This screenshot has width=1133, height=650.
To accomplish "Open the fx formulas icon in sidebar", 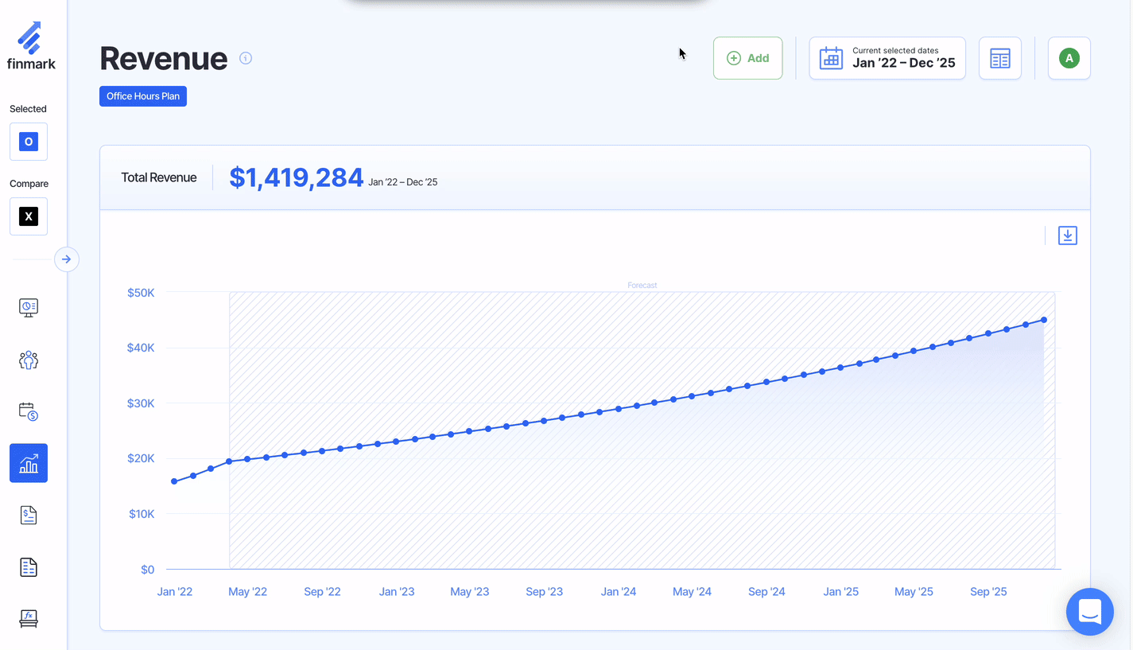I will 29,618.
